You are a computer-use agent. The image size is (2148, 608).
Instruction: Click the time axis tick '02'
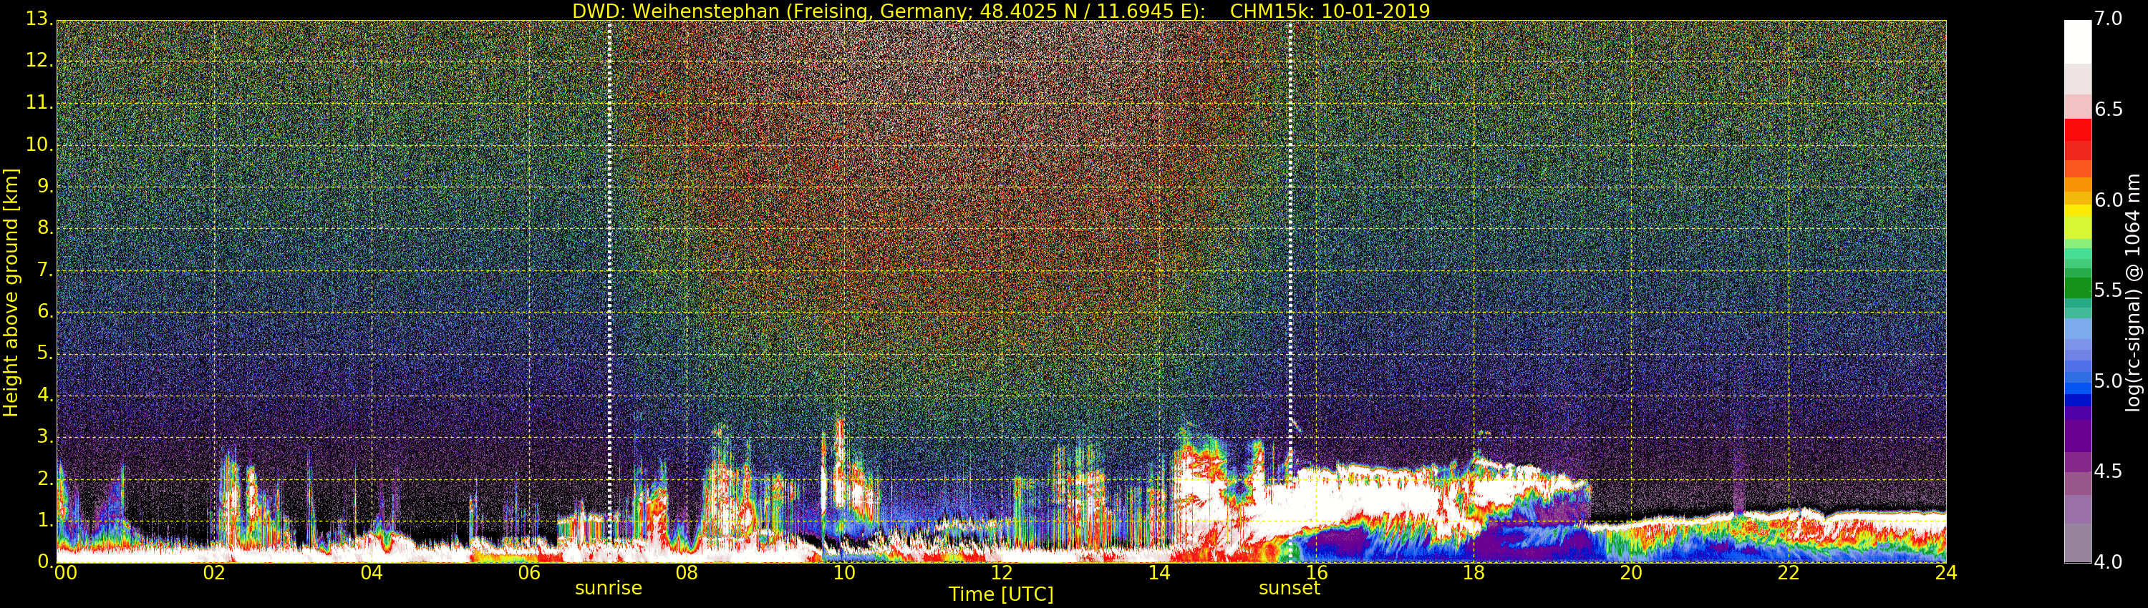[214, 572]
